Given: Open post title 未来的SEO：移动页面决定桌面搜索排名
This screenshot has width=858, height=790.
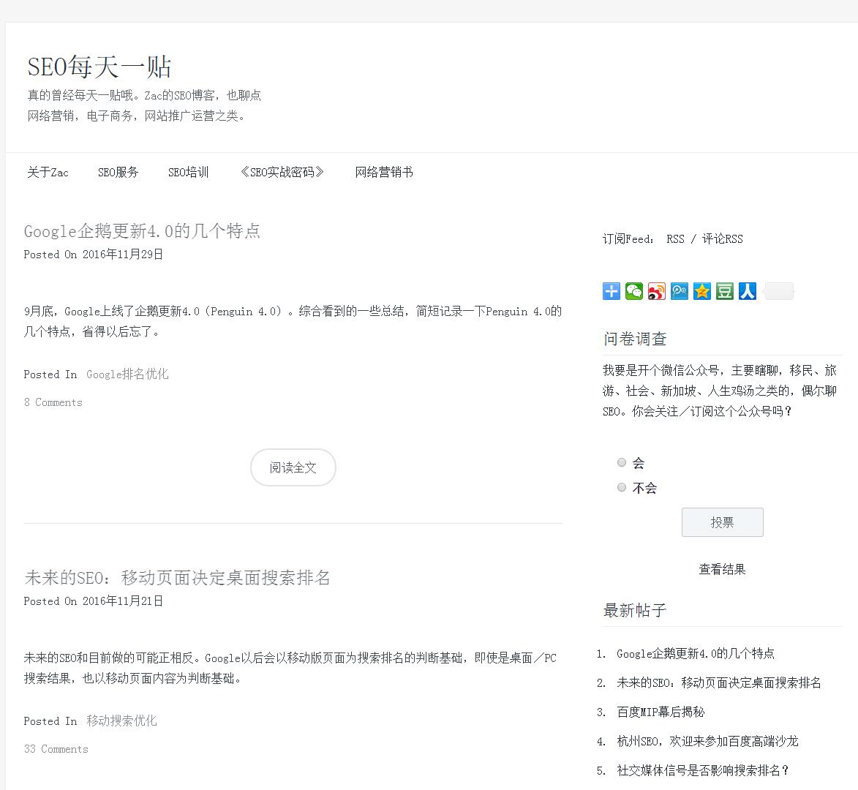Looking at the screenshot, I should (177, 578).
